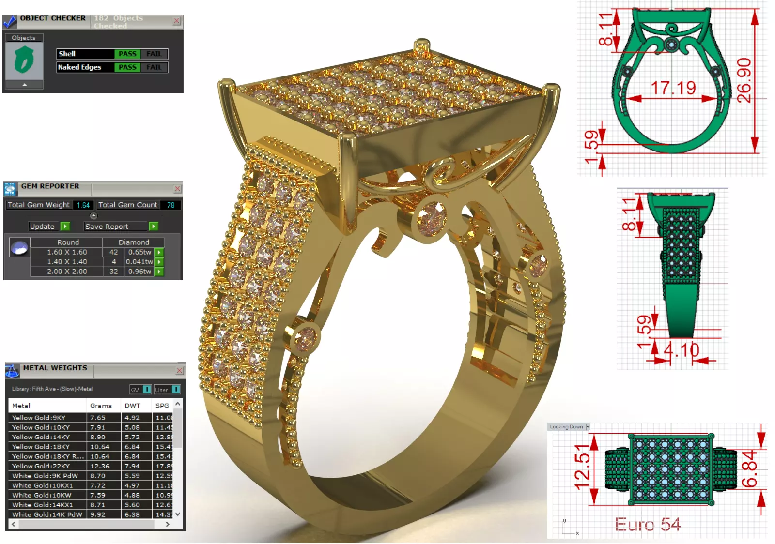The image size is (775, 544).
Task: Select the round diamond gem icon
Action: tap(20, 248)
